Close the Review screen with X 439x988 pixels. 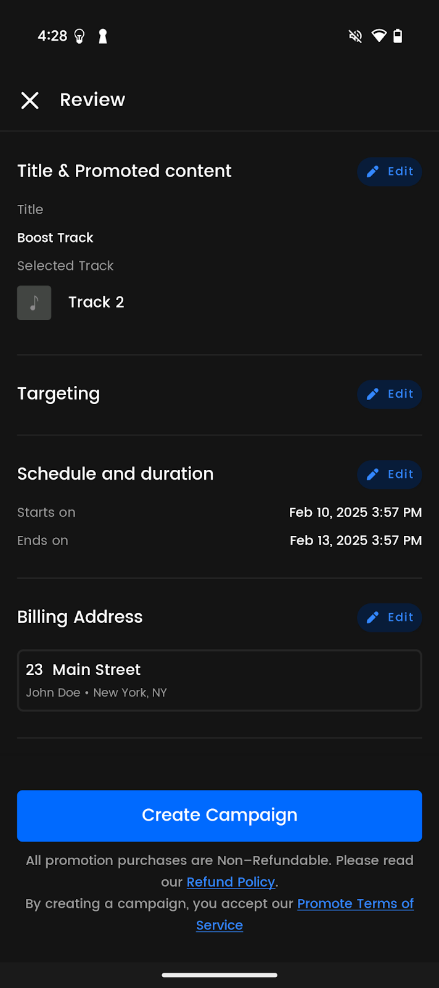30,100
